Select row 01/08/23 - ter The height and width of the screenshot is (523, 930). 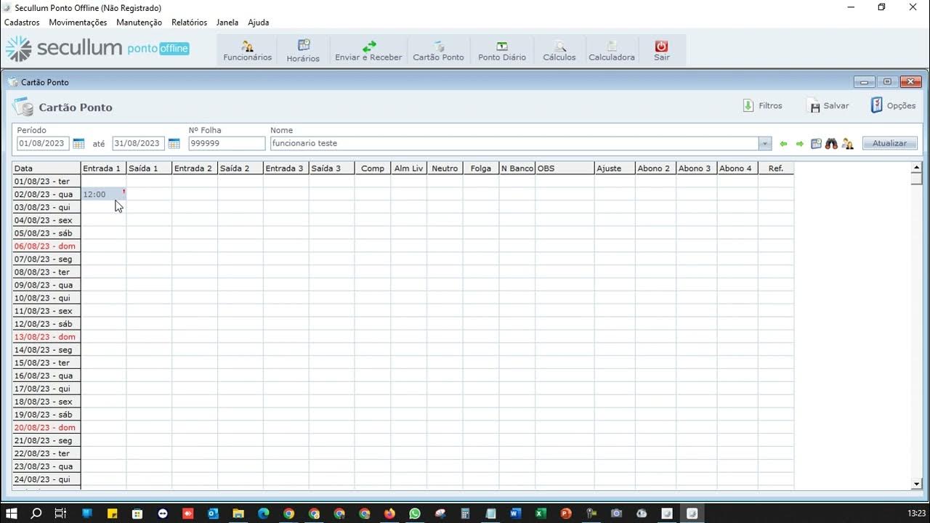[46, 182]
